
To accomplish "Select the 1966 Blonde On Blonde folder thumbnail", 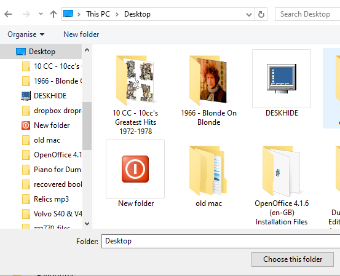I will [x=208, y=80].
